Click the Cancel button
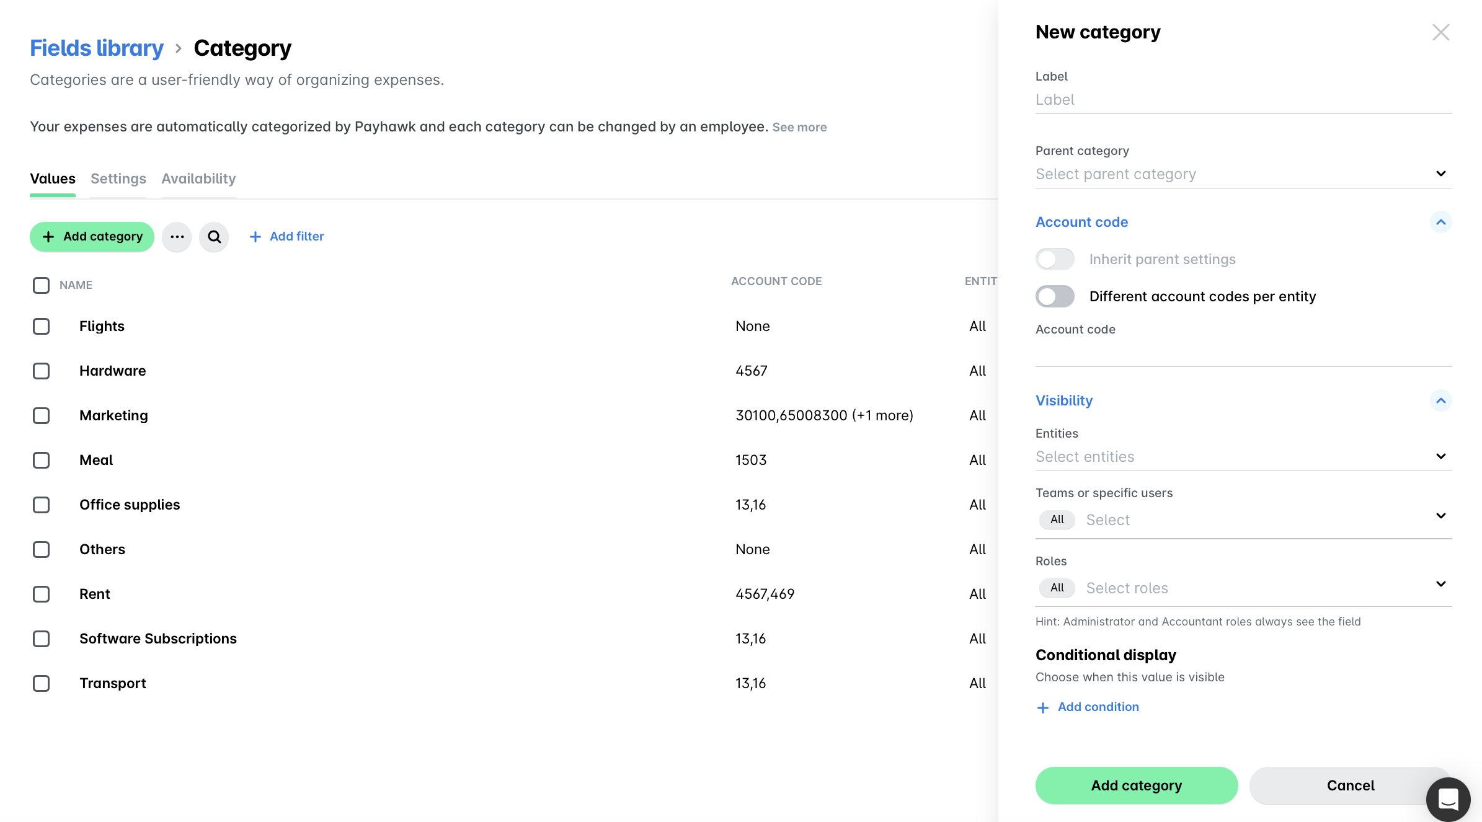 click(x=1351, y=785)
